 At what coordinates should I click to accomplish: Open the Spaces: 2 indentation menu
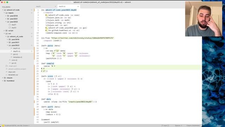pos(178,126)
